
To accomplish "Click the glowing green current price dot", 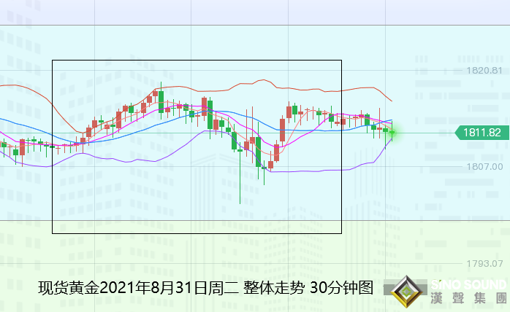I will 393,132.
